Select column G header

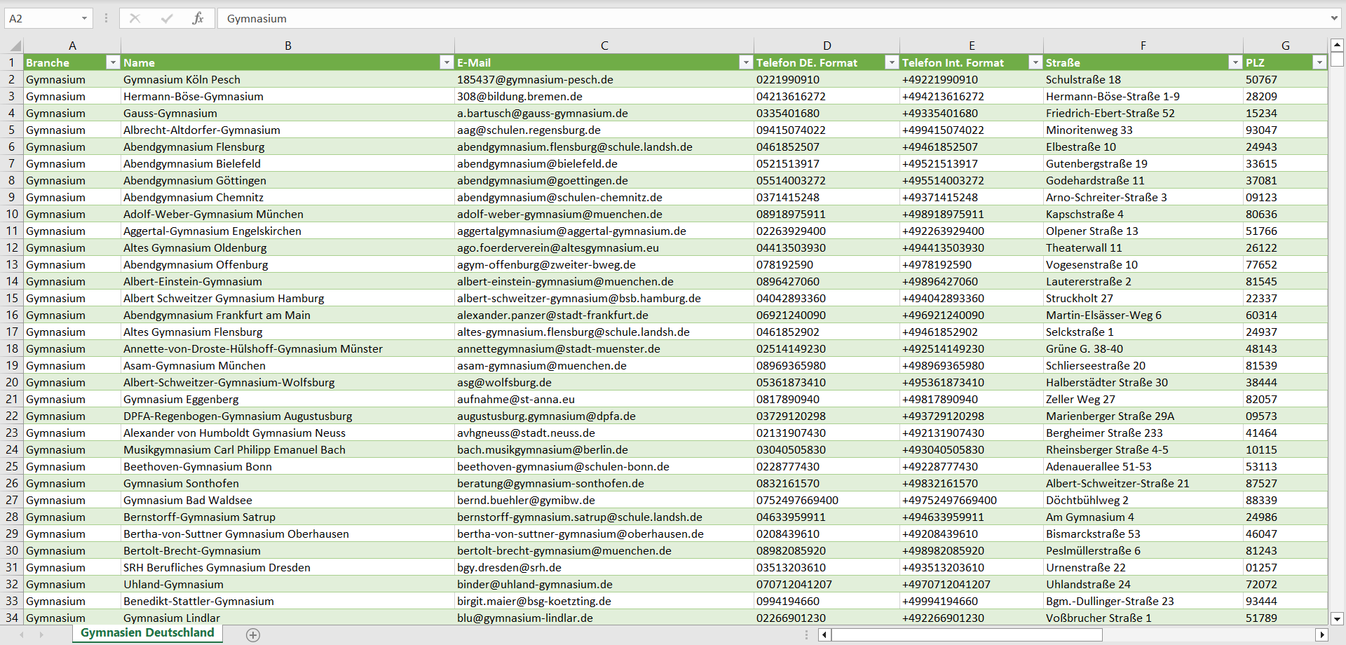pos(1286,46)
